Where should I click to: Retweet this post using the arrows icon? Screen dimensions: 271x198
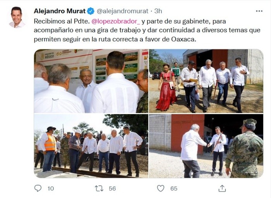click(x=99, y=188)
